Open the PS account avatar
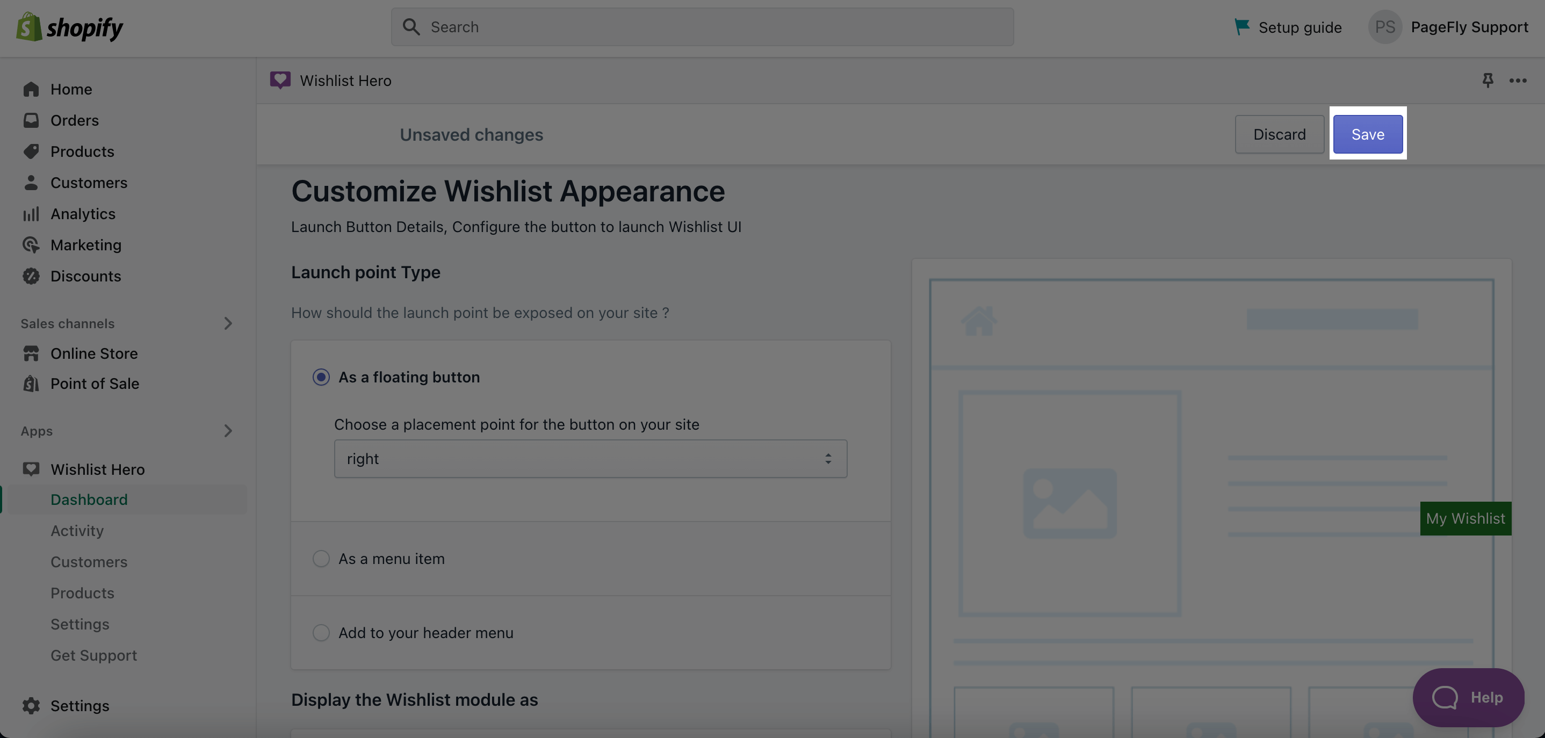 [1385, 27]
